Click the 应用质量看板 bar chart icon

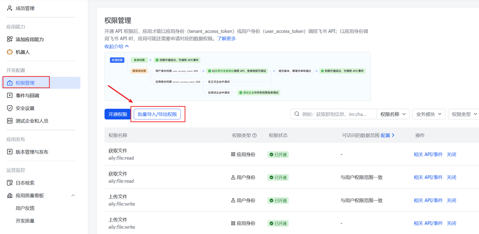pyautogui.click(x=9, y=195)
